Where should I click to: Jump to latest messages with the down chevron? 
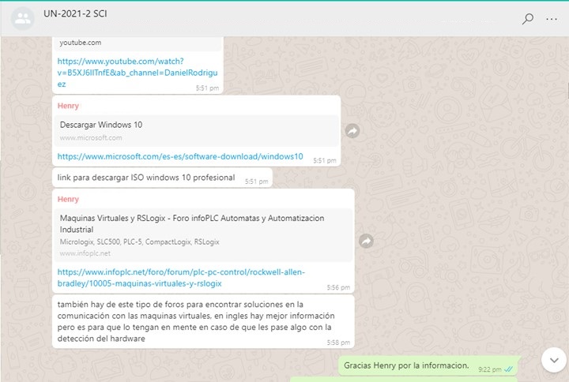click(x=552, y=359)
